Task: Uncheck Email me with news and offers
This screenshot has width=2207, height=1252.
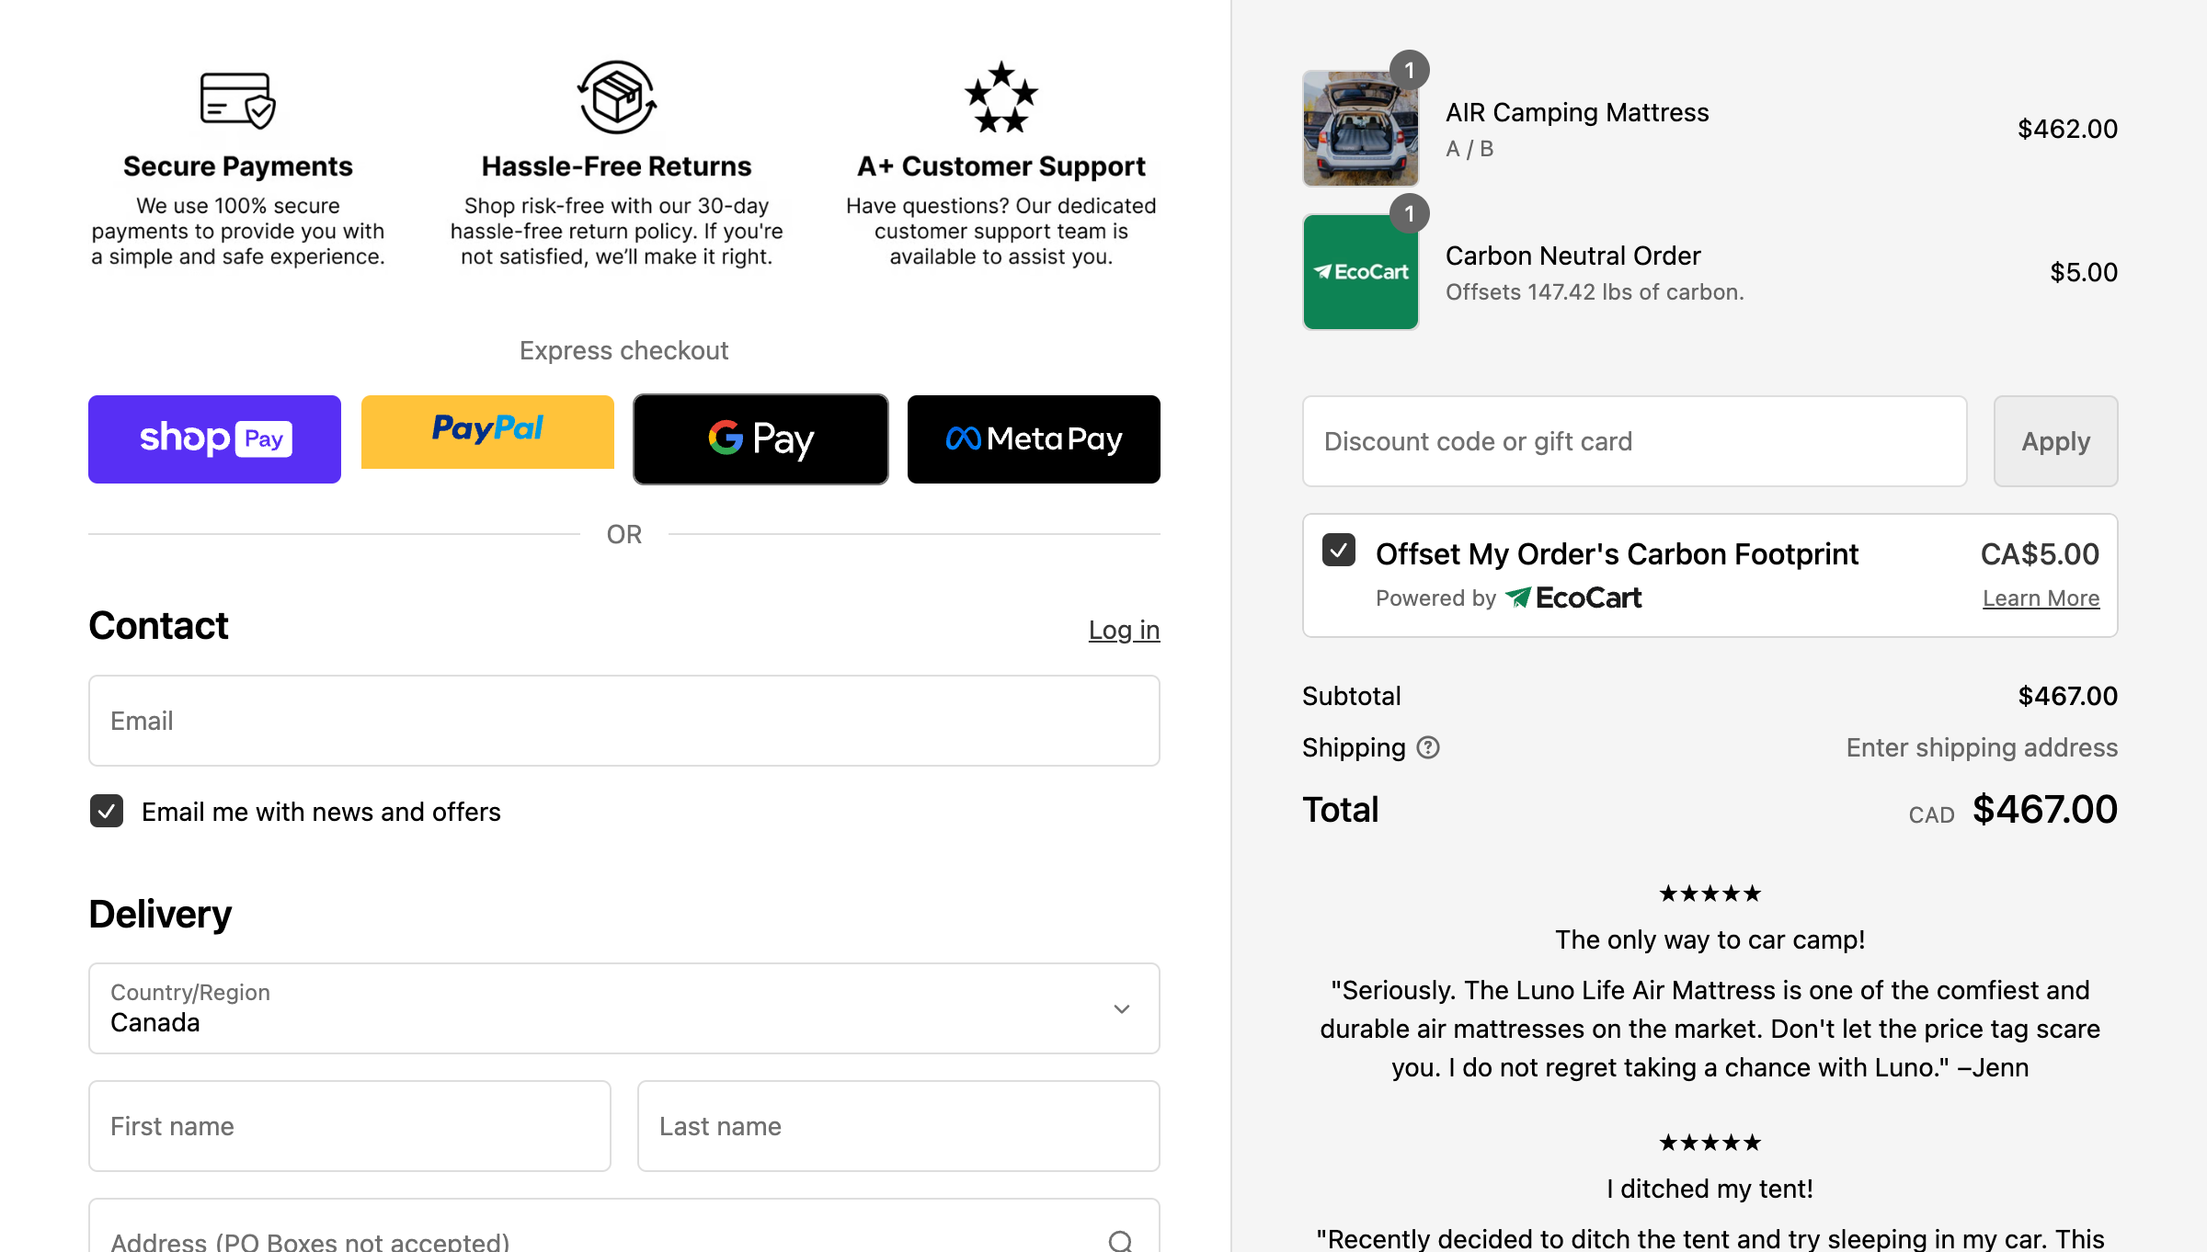Action: pyautogui.click(x=107, y=811)
